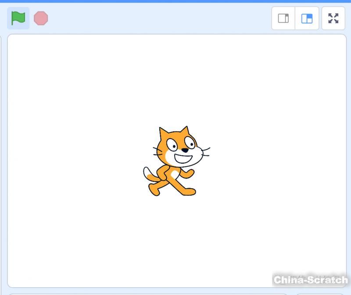351x295 pixels.
Task: Click empty stage area above the cat
Action: click(x=175, y=79)
